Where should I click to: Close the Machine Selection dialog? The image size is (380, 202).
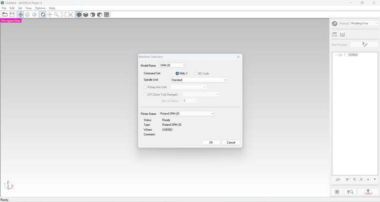coord(238,57)
